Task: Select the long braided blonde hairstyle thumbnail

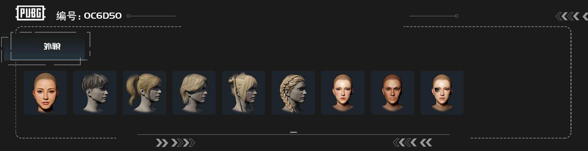Action: click(x=293, y=92)
